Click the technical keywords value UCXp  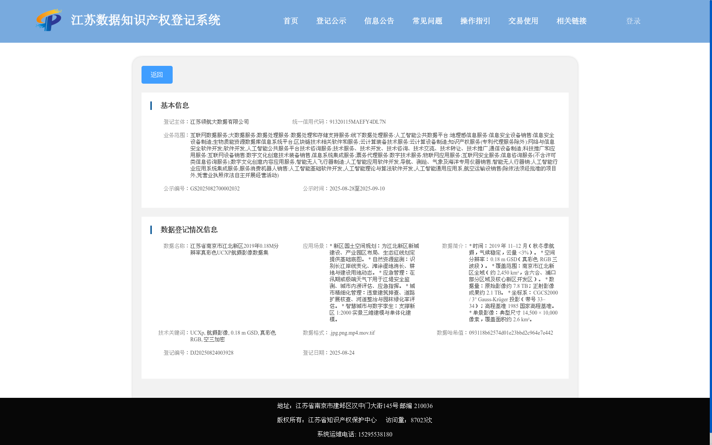click(233, 336)
